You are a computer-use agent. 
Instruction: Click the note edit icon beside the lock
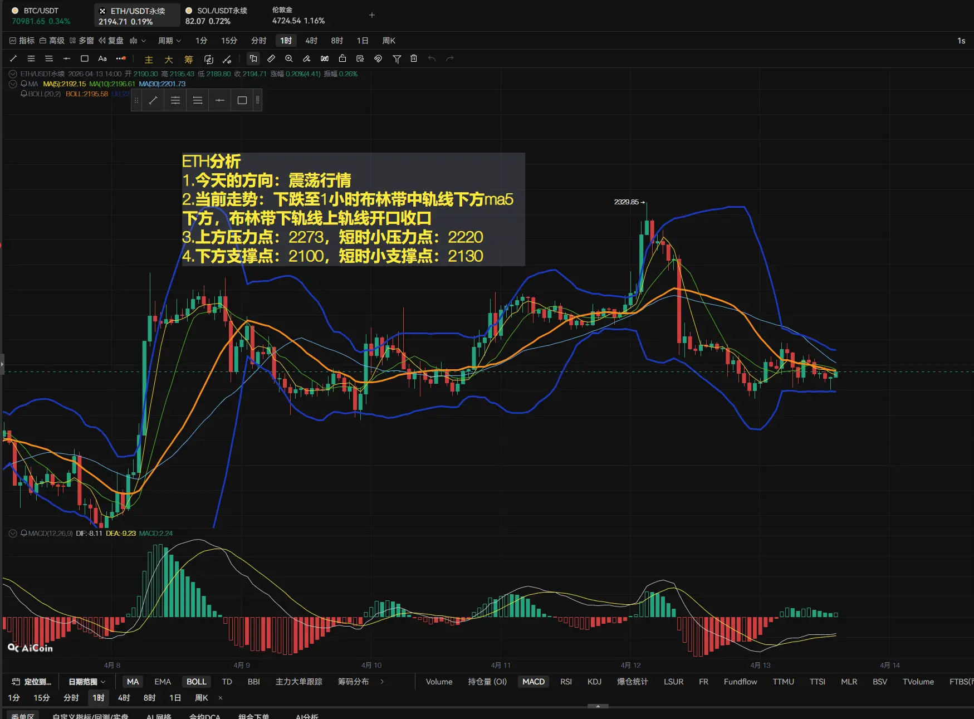(x=360, y=58)
